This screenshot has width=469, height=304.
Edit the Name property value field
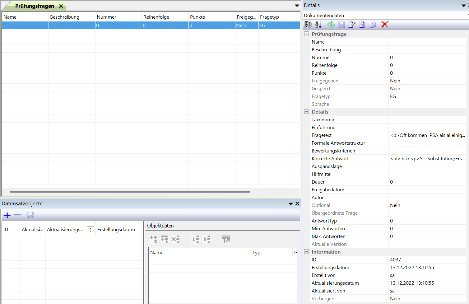coord(427,42)
